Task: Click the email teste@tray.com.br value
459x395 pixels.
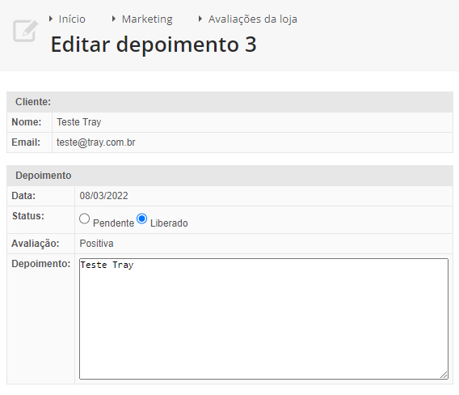Action: [x=95, y=142]
